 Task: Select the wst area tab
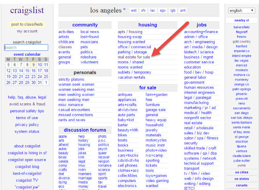pyautogui.click(x=134, y=10)
